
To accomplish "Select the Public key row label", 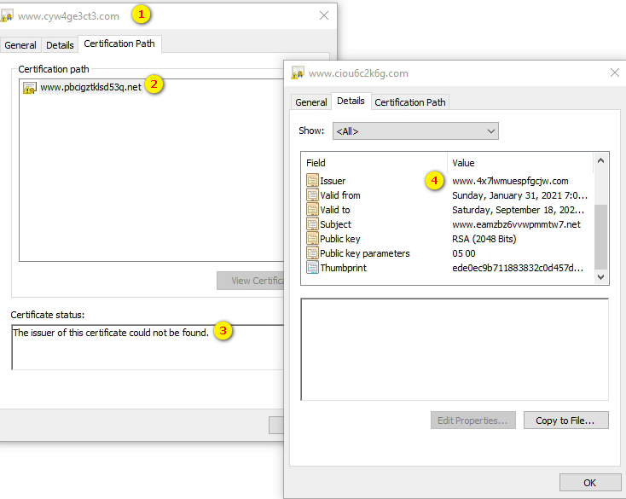I will pyautogui.click(x=340, y=239).
